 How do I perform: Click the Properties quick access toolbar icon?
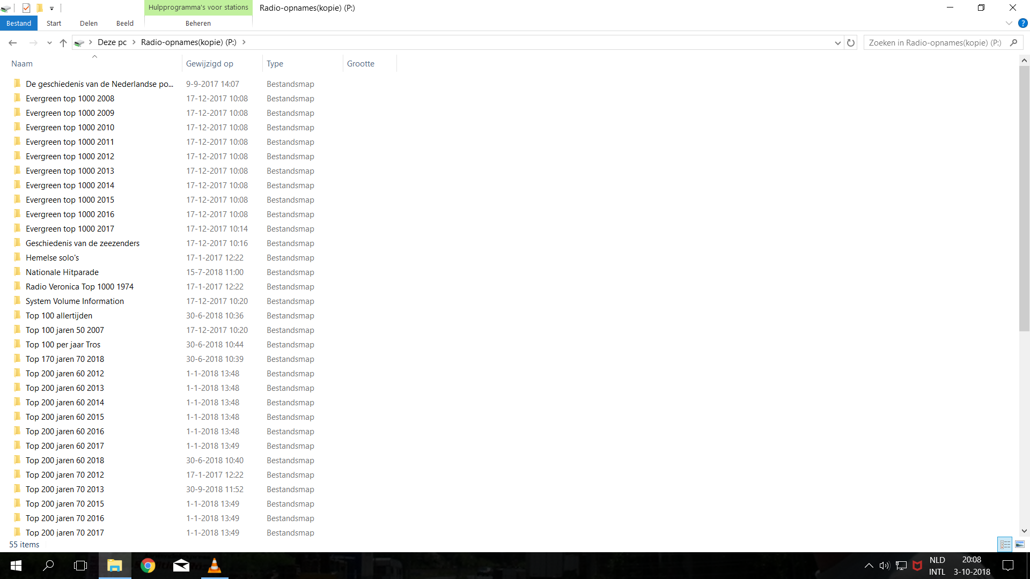click(x=26, y=8)
